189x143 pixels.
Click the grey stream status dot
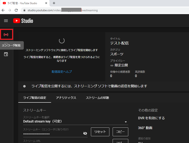pyautogui.click(x=24, y=86)
